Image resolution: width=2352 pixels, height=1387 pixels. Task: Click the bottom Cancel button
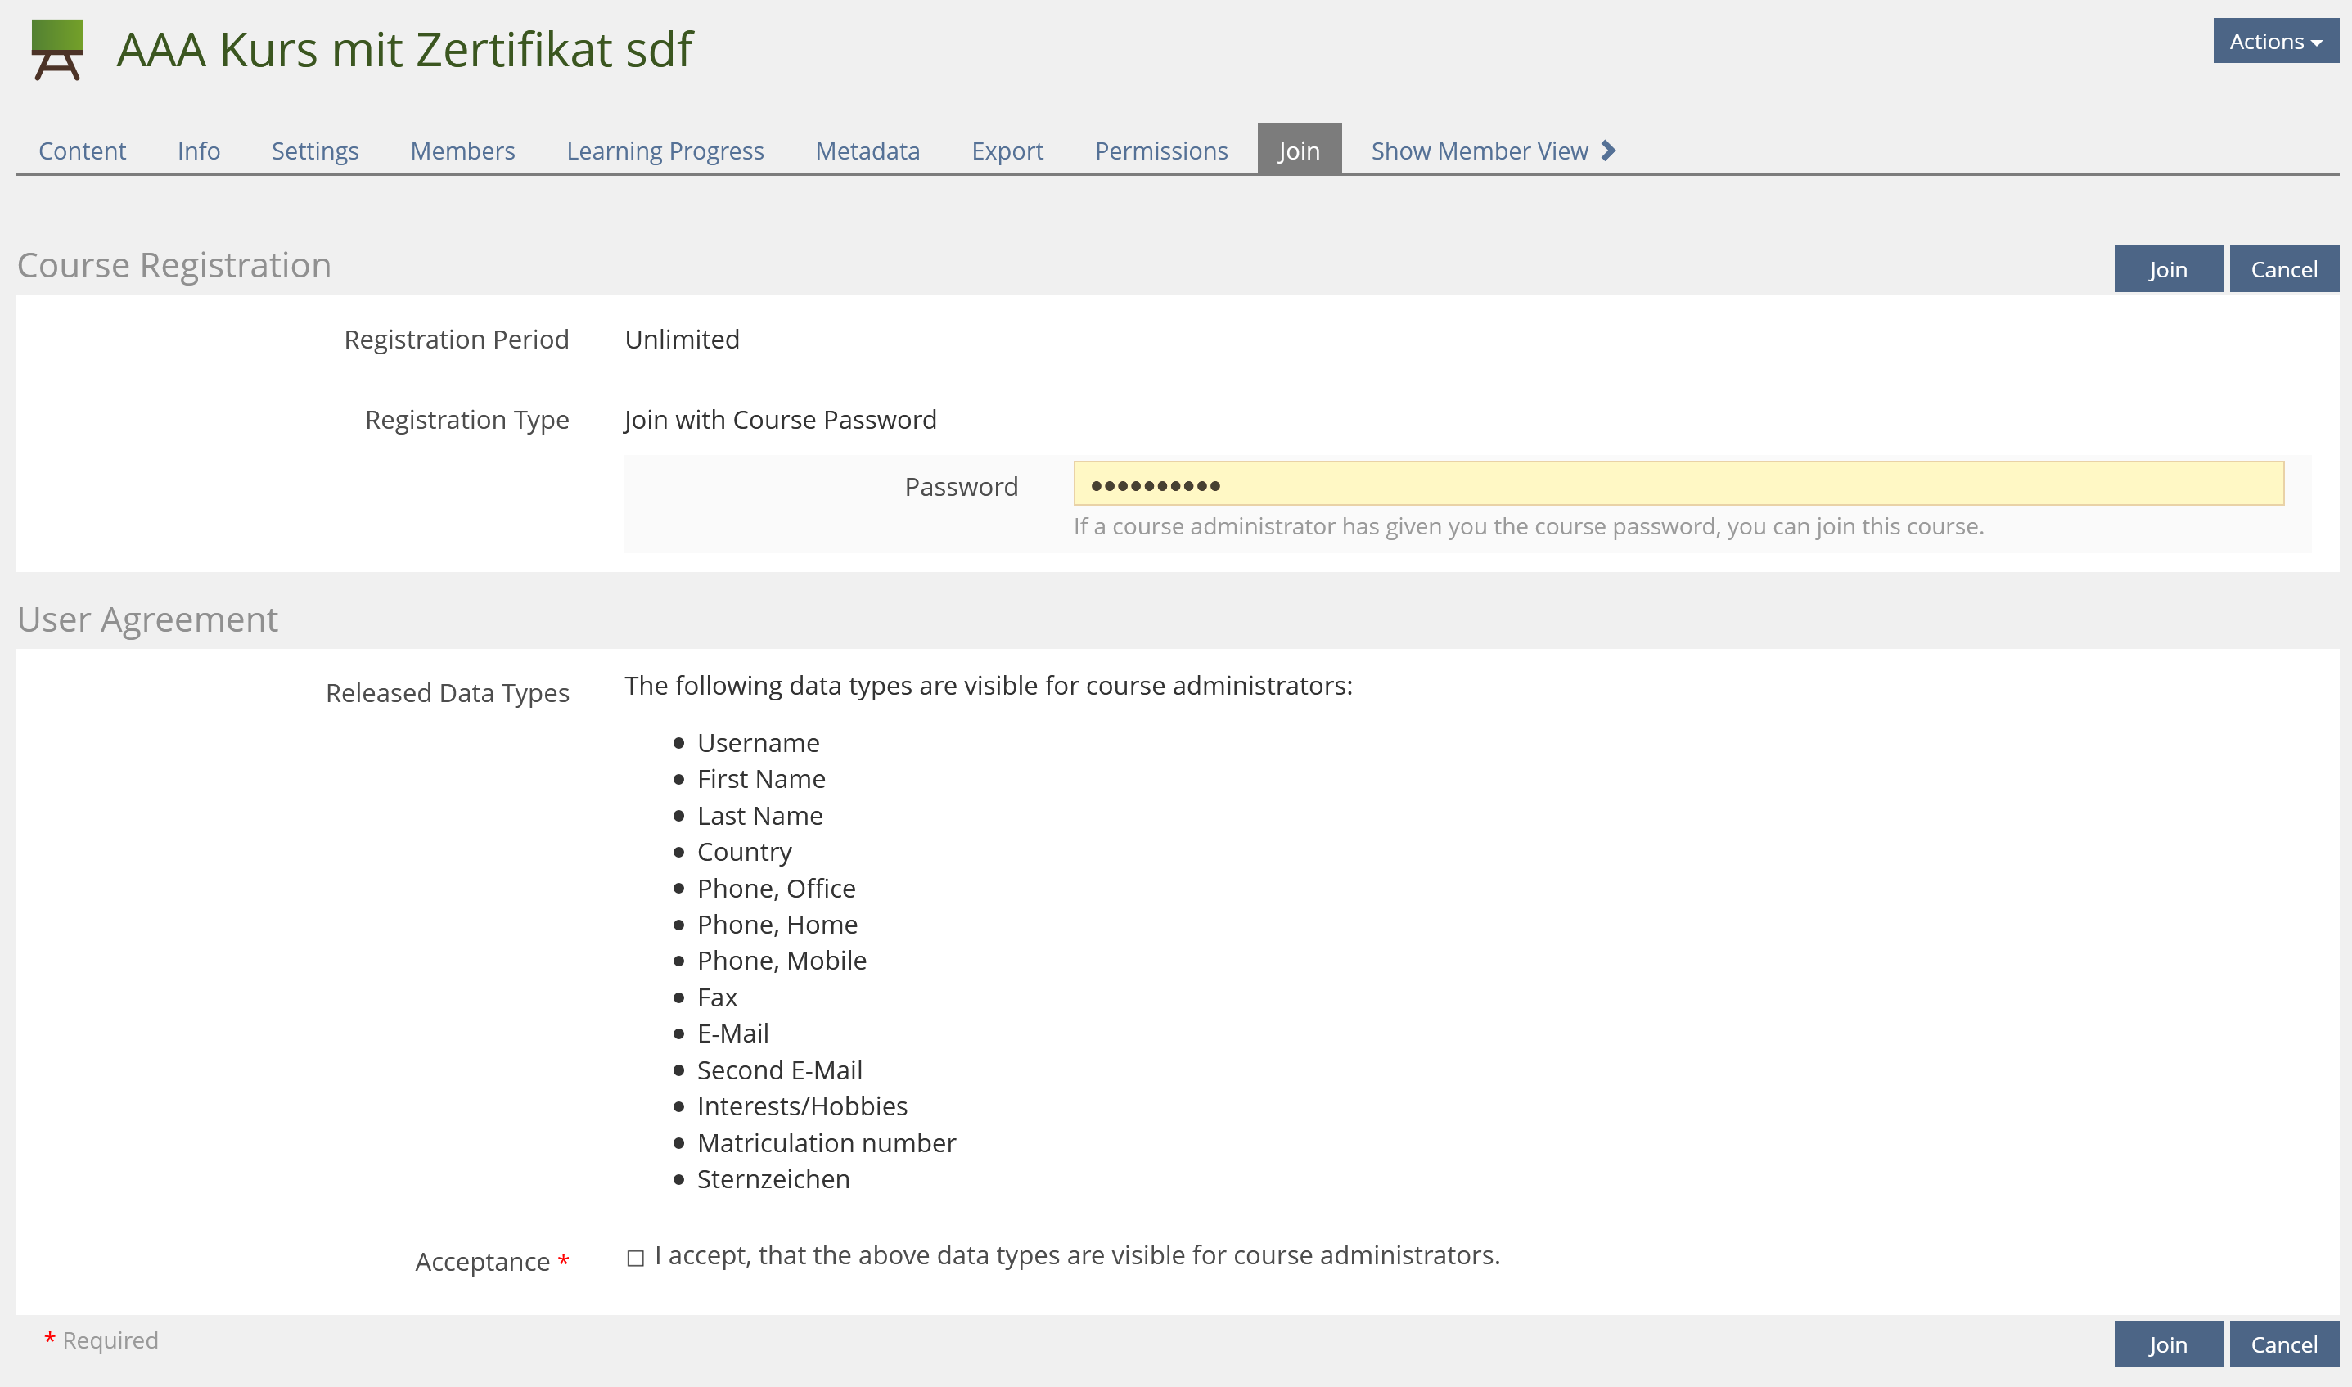coord(2283,1344)
